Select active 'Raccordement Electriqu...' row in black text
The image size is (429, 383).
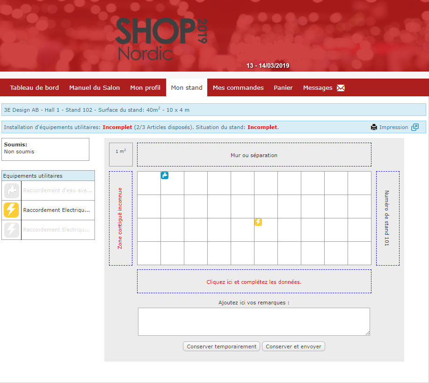pos(48,210)
